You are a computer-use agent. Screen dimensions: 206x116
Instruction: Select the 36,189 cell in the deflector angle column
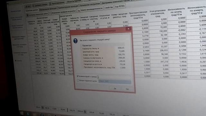click(x=164, y=35)
